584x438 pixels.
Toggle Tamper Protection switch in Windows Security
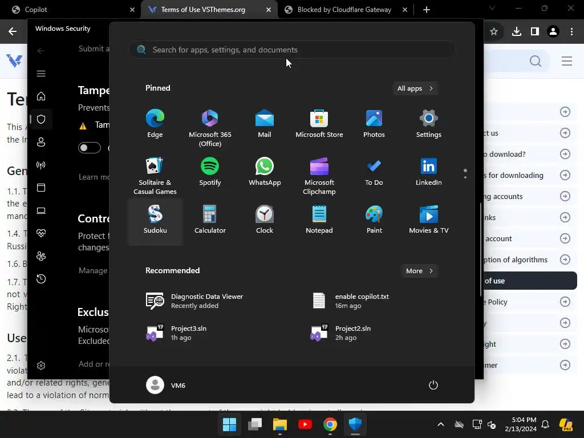[90, 148]
